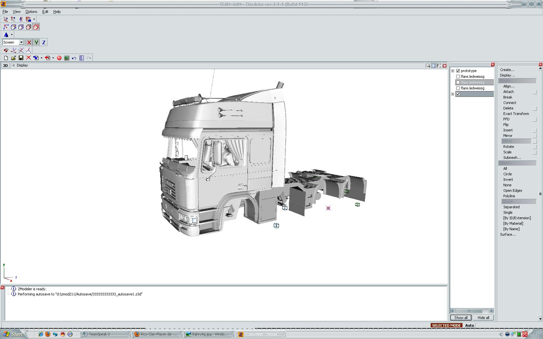This screenshot has width=543, height=339.
Task: Select the vertices level editing icon
Action: (x=6, y=27)
